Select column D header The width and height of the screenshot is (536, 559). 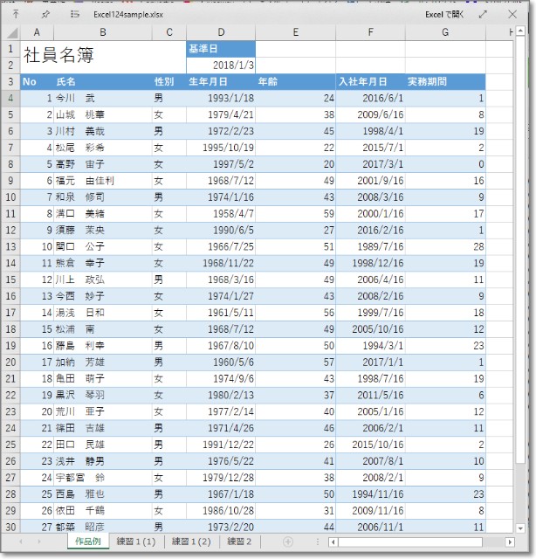[x=220, y=32]
